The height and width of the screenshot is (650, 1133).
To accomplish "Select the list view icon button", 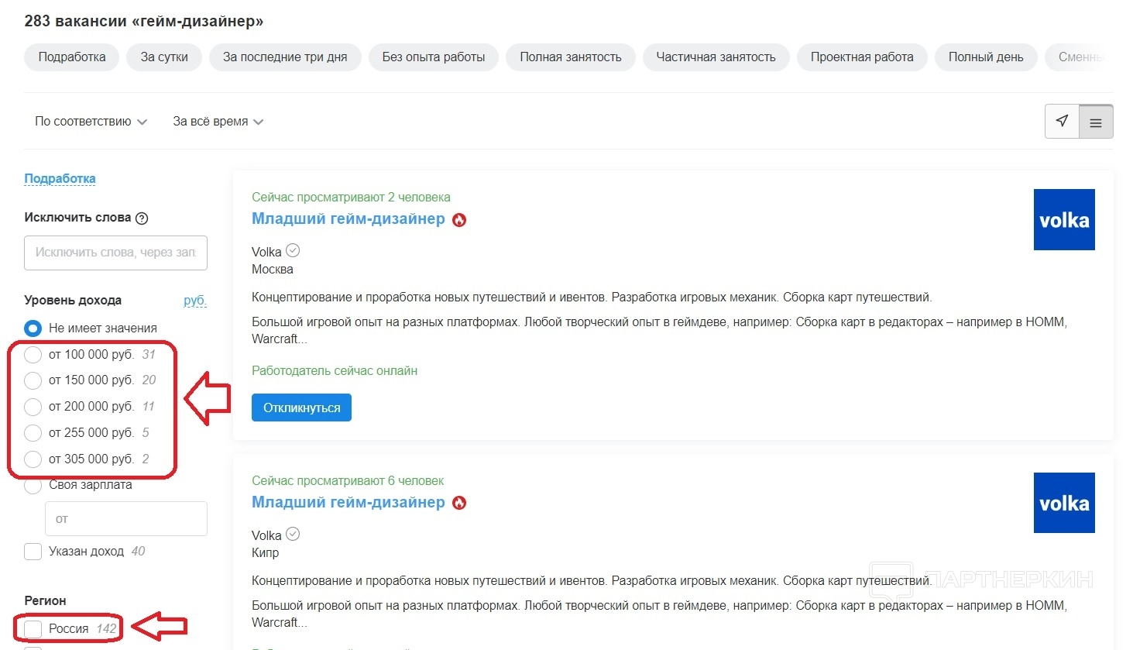I will [x=1096, y=122].
